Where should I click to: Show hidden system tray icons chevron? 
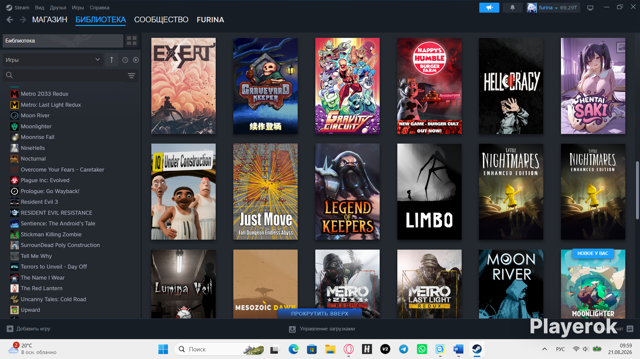(x=544, y=349)
